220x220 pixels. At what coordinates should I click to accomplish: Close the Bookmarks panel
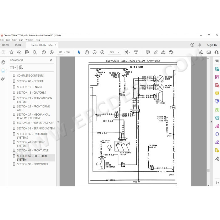tap(51, 60)
